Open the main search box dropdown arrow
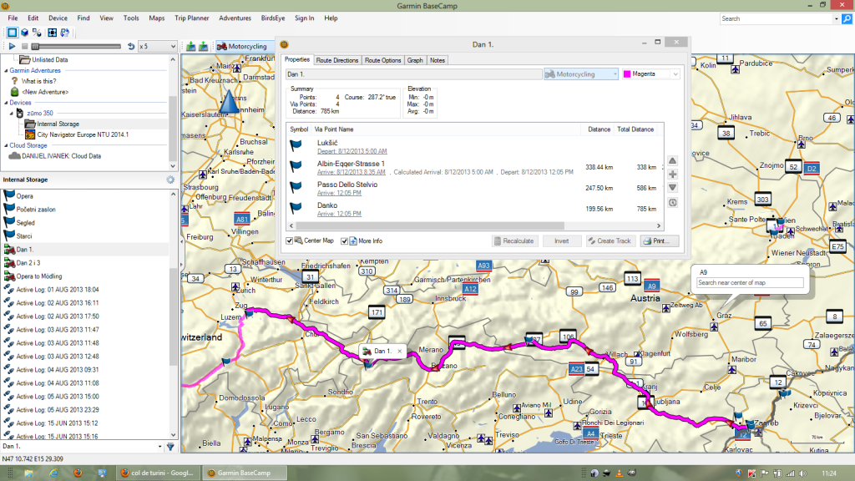The image size is (855, 481). pyautogui.click(x=836, y=18)
